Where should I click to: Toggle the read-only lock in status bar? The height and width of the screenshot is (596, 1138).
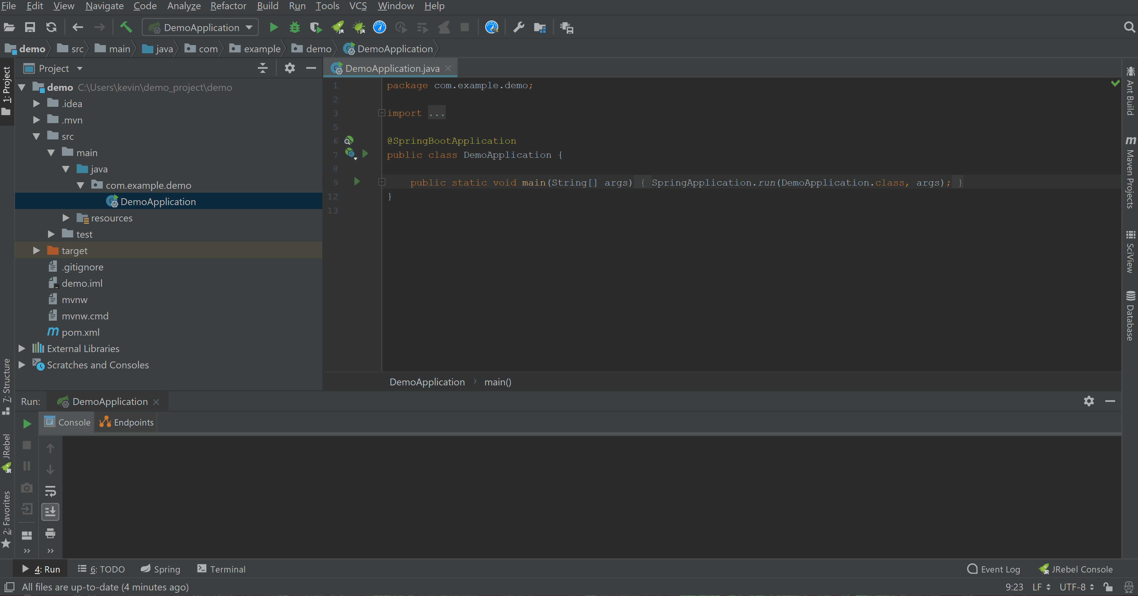(x=1108, y=587)
